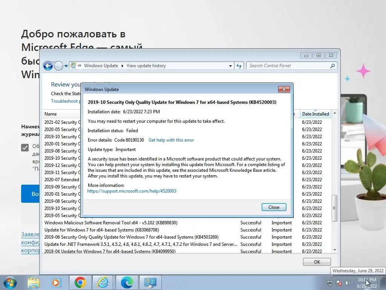
Task: Click the search magnifier in Control Panel
Action: [332, 66]
